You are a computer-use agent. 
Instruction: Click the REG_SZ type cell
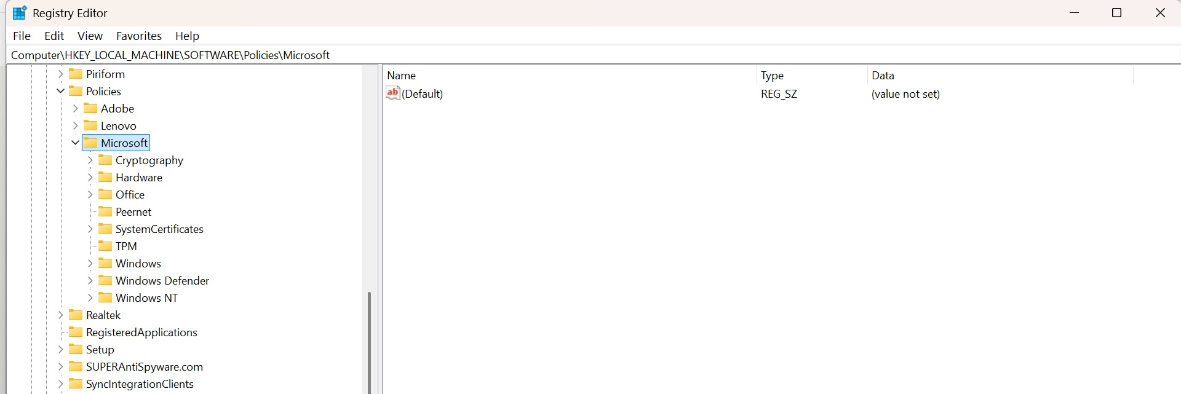click(x=779, y=94)
